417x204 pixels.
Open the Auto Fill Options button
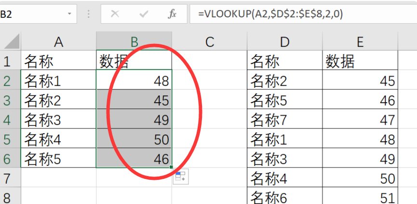(181, 177)
